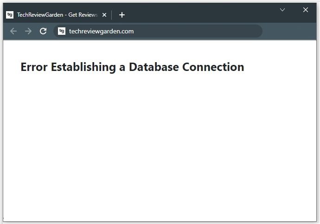The height and width of the screenshot is (224, 320).
Task: Reload the techreviewgarden.com page
Action: pyautogui.click(x=43, y=31)
